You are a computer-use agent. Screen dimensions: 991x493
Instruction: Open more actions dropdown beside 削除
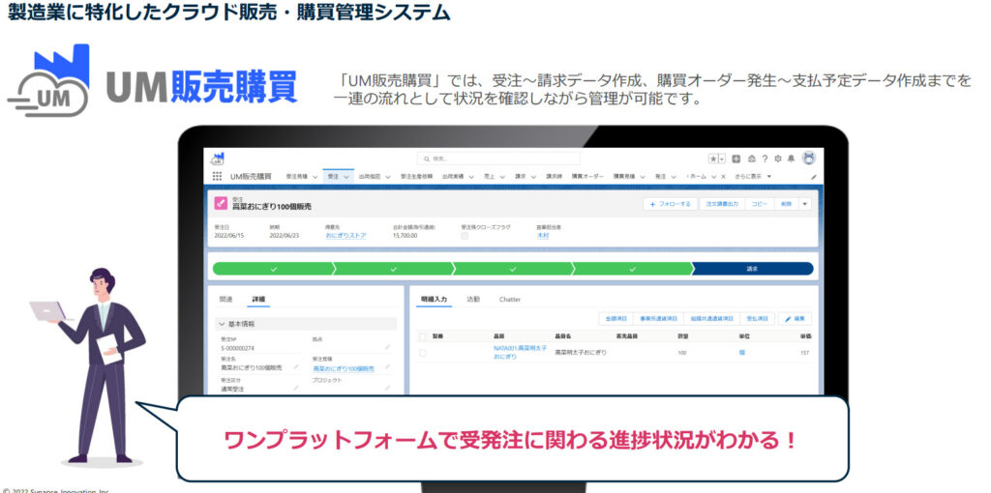click(x=804, y=204)
